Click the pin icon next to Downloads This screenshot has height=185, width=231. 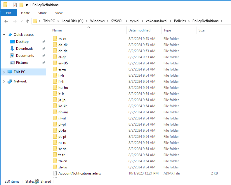(x=44, y=49)
